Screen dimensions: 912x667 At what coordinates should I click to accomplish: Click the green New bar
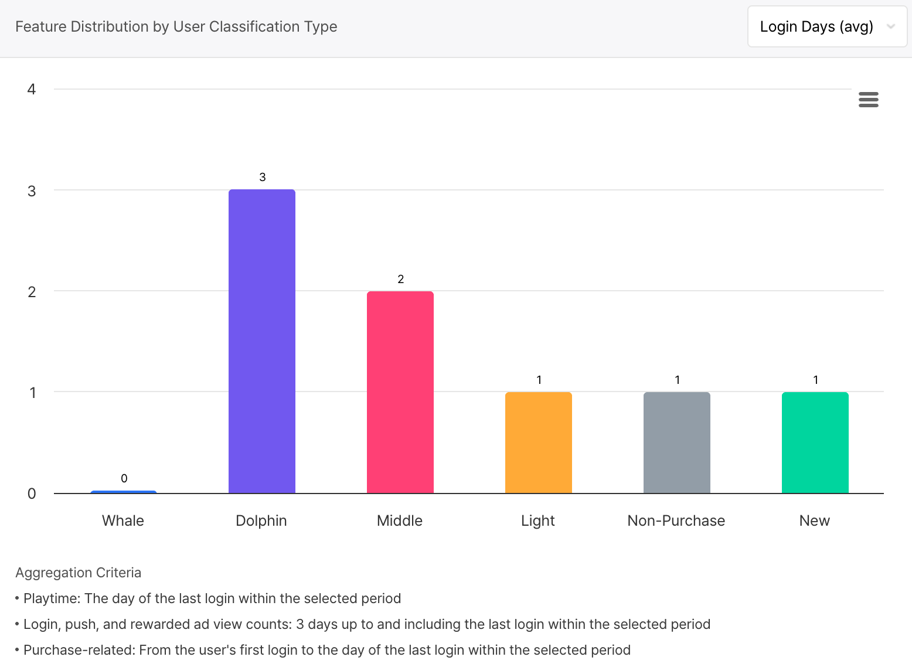[815, 443]
